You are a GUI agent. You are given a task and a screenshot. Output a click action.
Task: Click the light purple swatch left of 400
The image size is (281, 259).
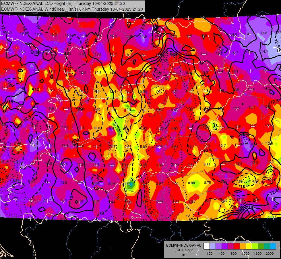click(x=219, y=246)
